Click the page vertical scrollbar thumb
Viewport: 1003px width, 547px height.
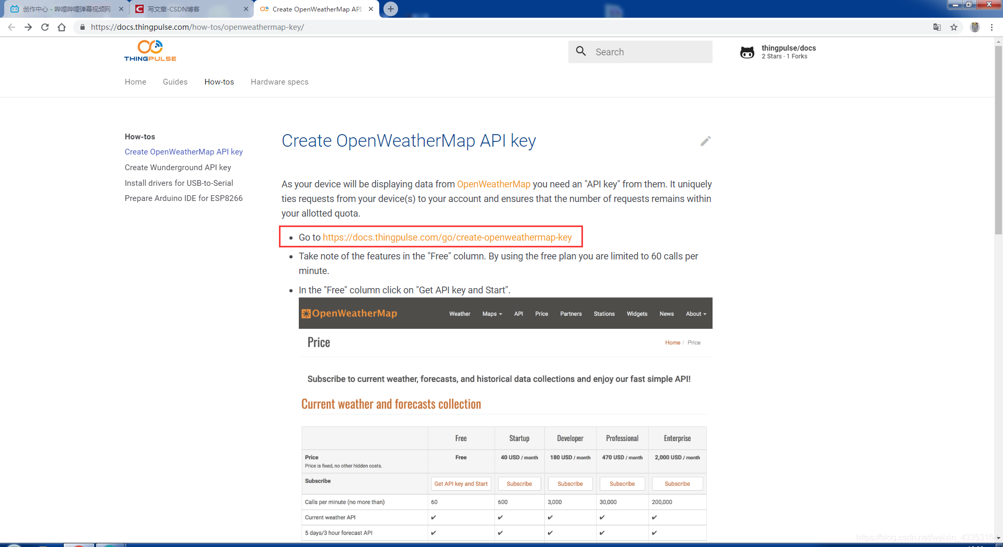coord(998,140)
